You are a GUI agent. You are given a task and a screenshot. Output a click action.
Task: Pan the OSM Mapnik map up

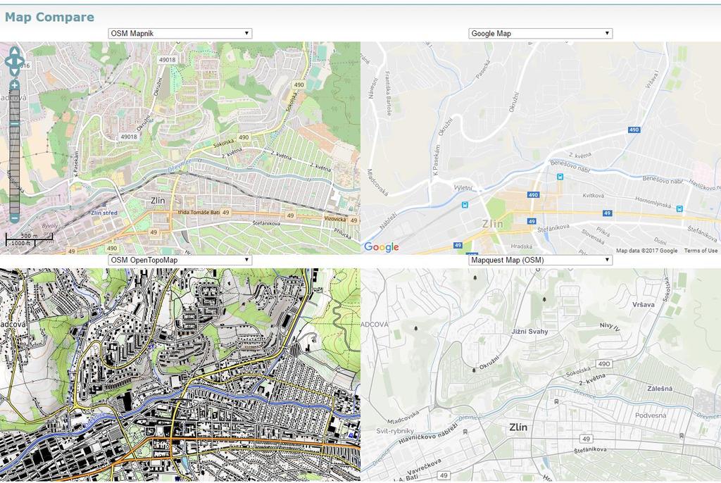pyautogui.click(x=15, y=51)
